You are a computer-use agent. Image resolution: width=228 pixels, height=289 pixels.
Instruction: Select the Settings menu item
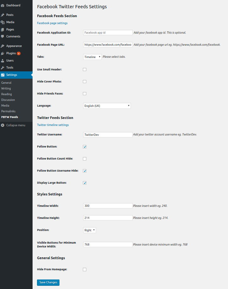click(16, 75)
